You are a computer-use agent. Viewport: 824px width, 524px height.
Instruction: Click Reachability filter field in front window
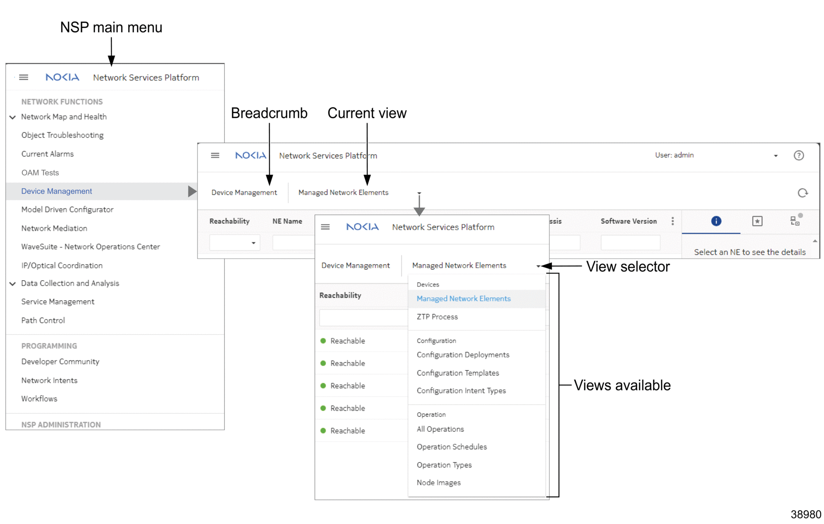pos(364,318)
